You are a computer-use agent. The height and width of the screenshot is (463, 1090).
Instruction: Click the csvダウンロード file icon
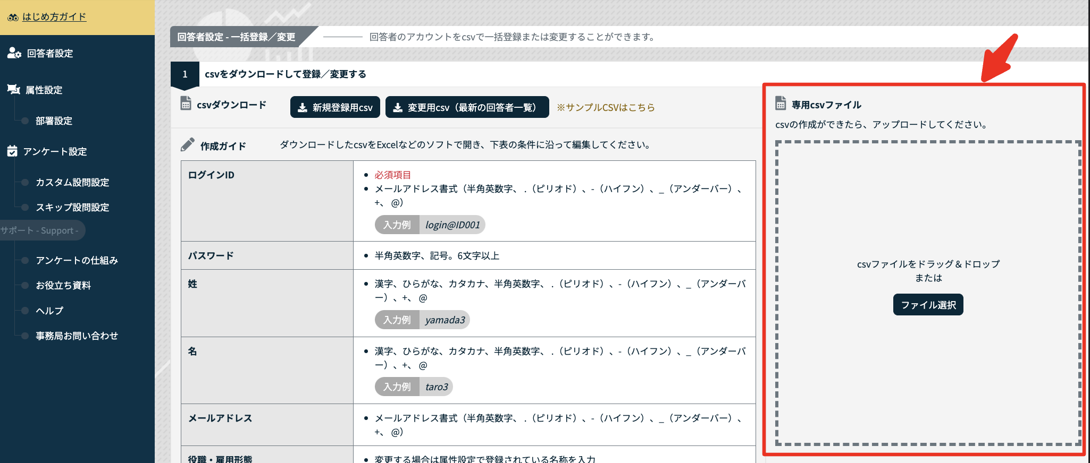(186, 103)
